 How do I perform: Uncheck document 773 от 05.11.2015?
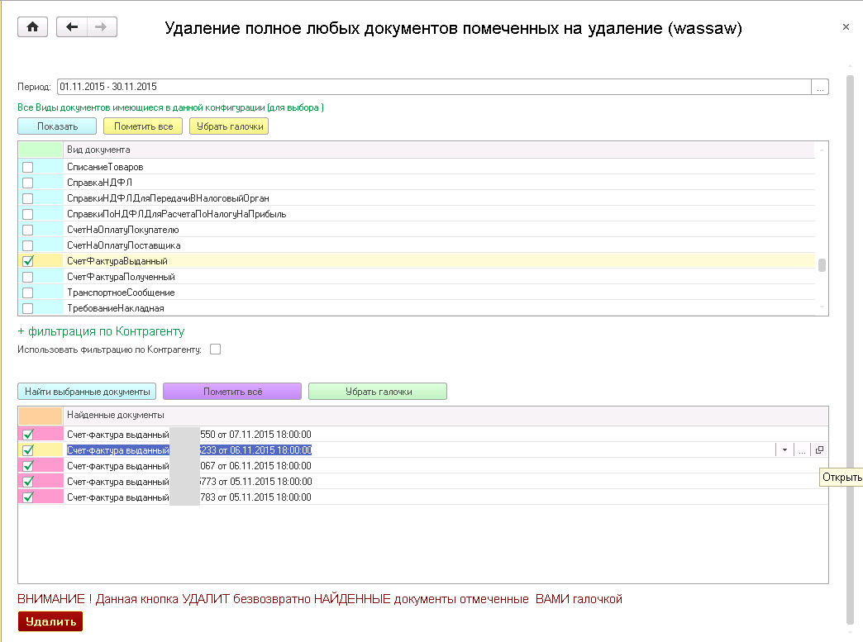tap(27, 482)
